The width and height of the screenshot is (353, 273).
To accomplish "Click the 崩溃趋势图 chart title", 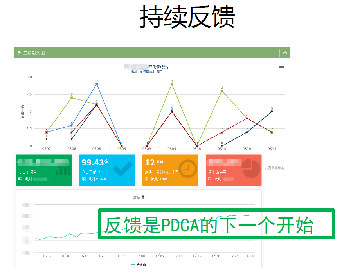I will pos(159,67).
